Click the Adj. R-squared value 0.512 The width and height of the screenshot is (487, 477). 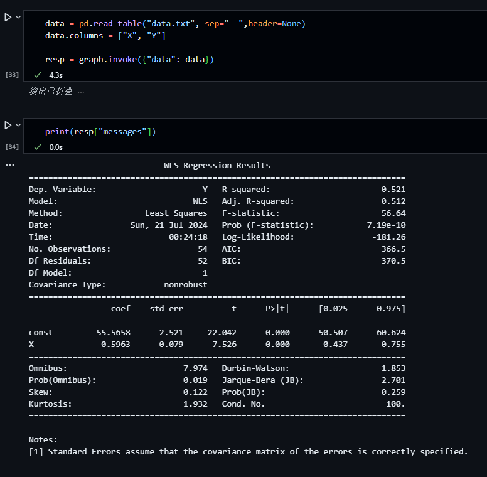[x=393, y=201]
